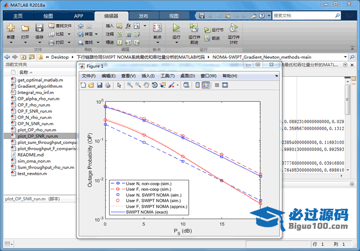Switch to the 绘图 (Plots) tab
360x251 pixels.
[48, 16]
